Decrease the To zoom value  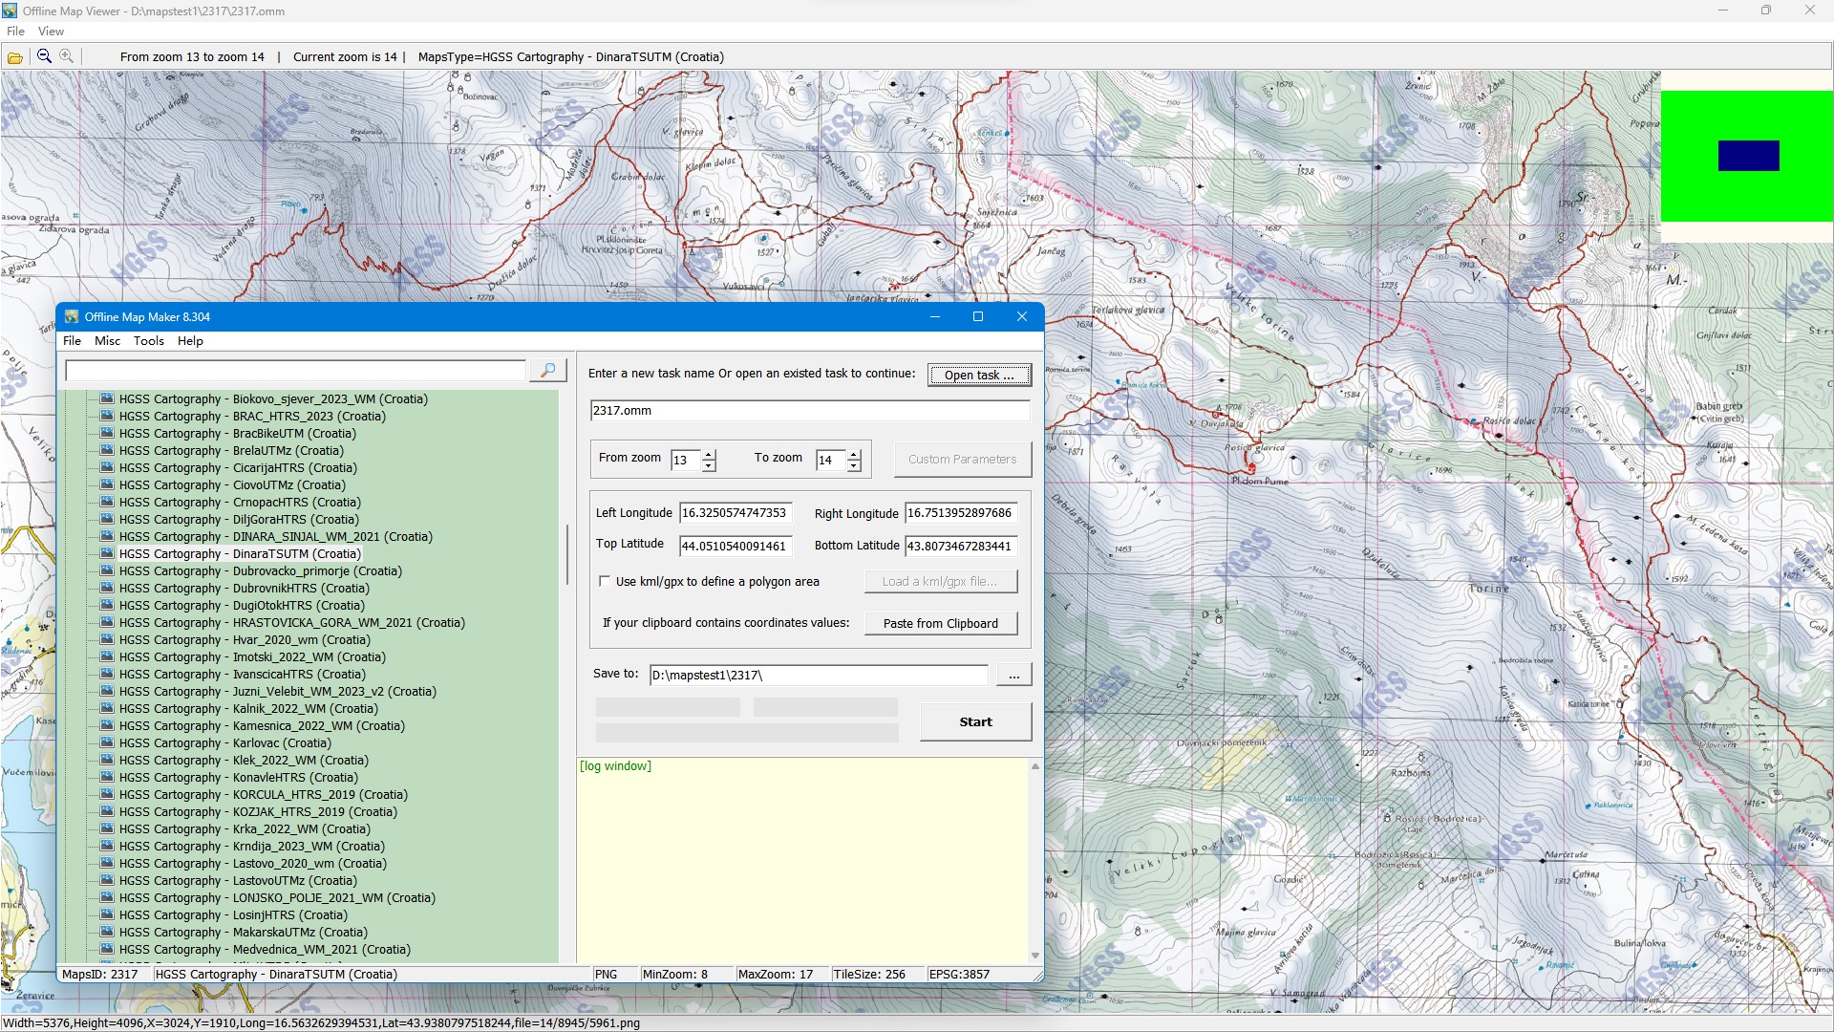[x=854, y=465]
